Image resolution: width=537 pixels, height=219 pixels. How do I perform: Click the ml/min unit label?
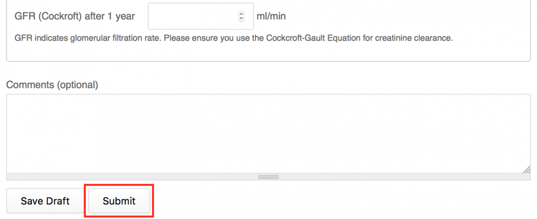point(271,17)
